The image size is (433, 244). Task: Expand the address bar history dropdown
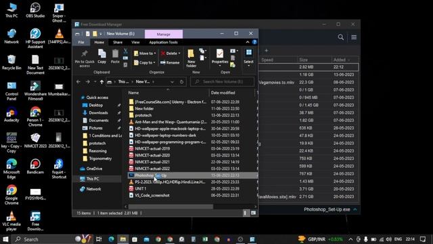172,82
